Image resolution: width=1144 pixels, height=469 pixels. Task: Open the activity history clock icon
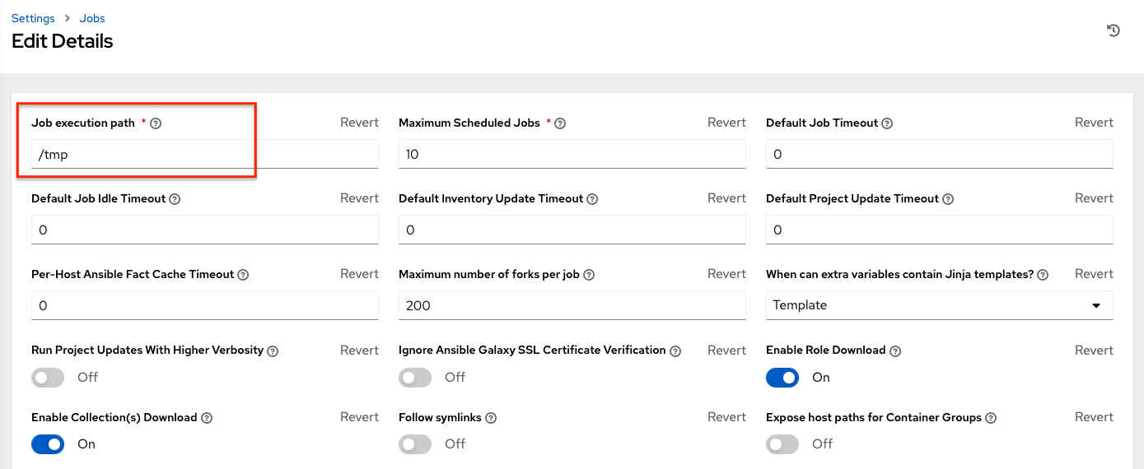click(1113, 30)
